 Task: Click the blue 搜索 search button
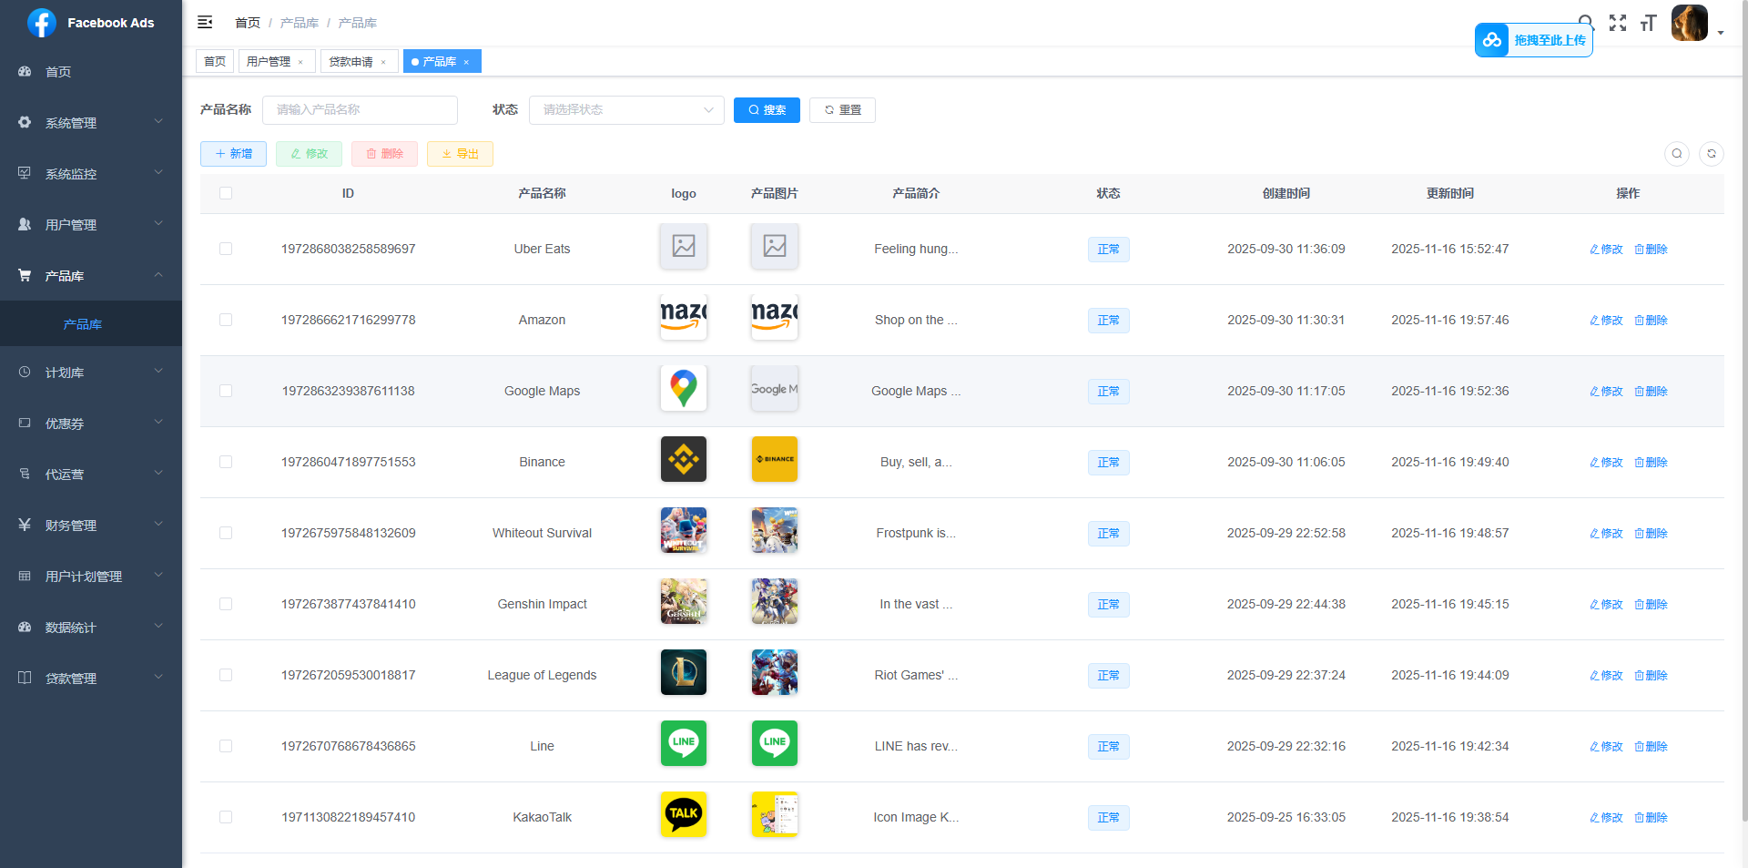point(767,110)
